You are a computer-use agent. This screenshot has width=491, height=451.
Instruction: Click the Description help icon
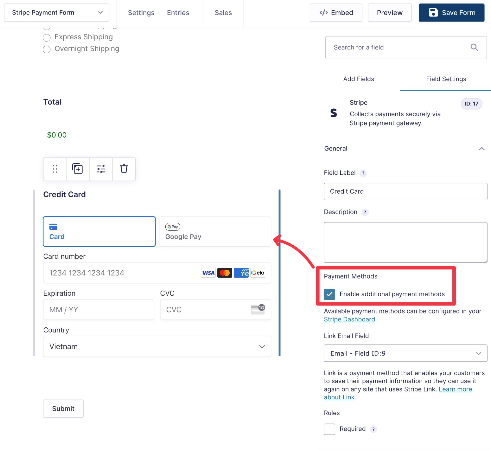pos(365,212)
